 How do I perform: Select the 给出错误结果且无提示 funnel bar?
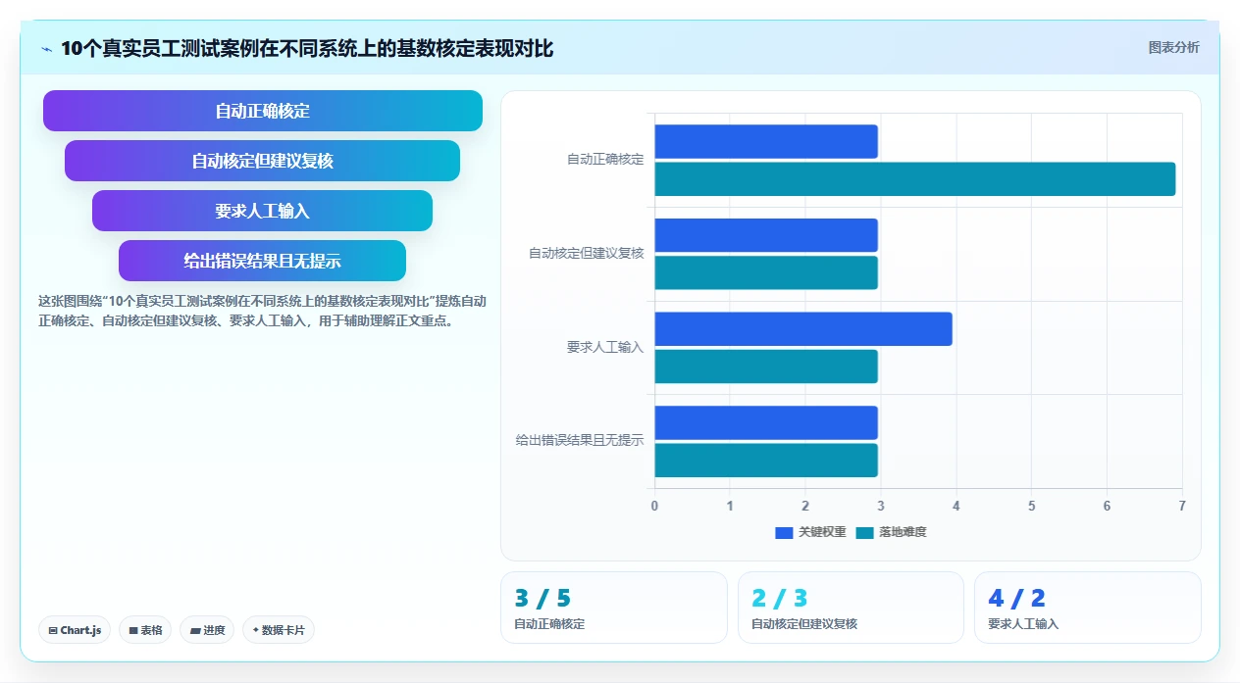[263, 261]
